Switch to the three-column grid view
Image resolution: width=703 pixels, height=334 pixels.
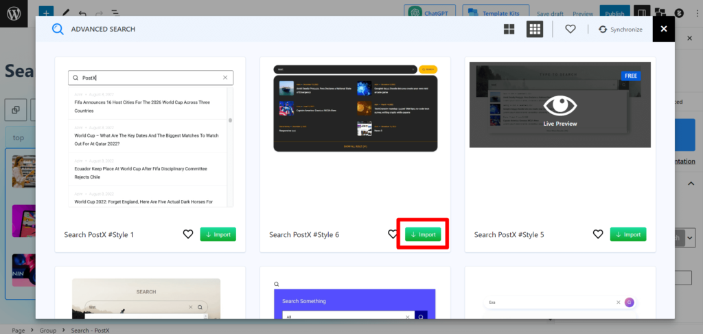coord(534,29)
